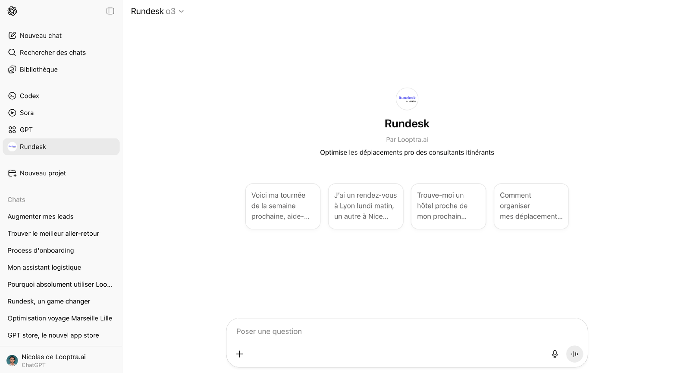Open "Optimisation voyage Marseille Lille" chat
Screen dimensions: 690x373
point(60,318)
